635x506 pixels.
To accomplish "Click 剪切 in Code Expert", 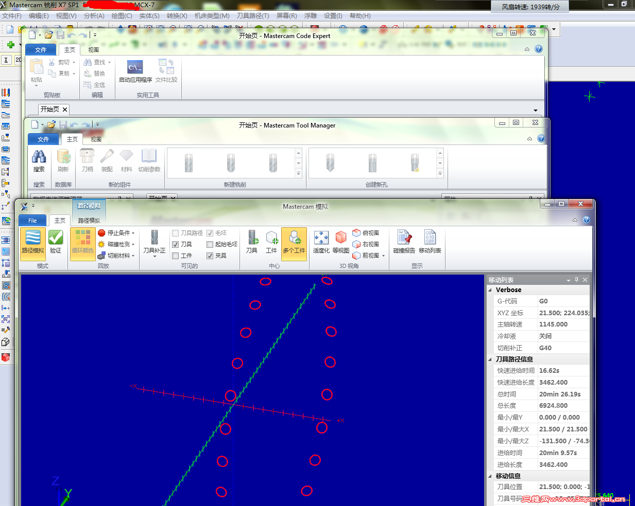I will point(62,62).
